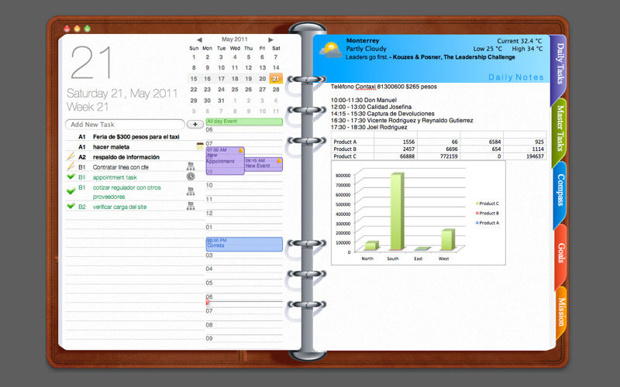Click the green zoom window button
Viewport: 620px width, 387px height.
point(88,29)
